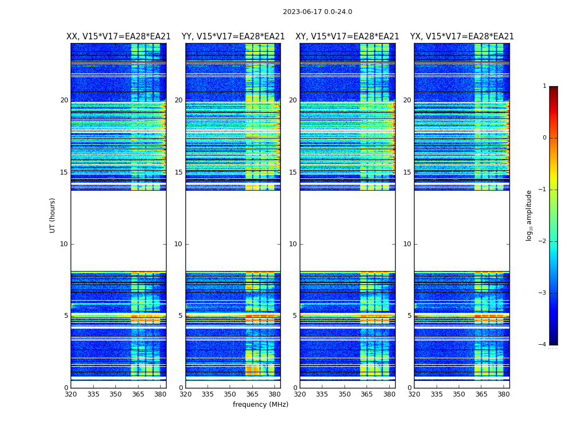
Task: Click the white data gap in the YX panel
Action: (x=461, y=231)
